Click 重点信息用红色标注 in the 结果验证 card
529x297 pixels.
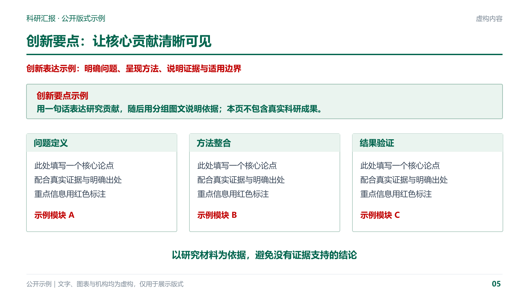click(x=396, y=194)
